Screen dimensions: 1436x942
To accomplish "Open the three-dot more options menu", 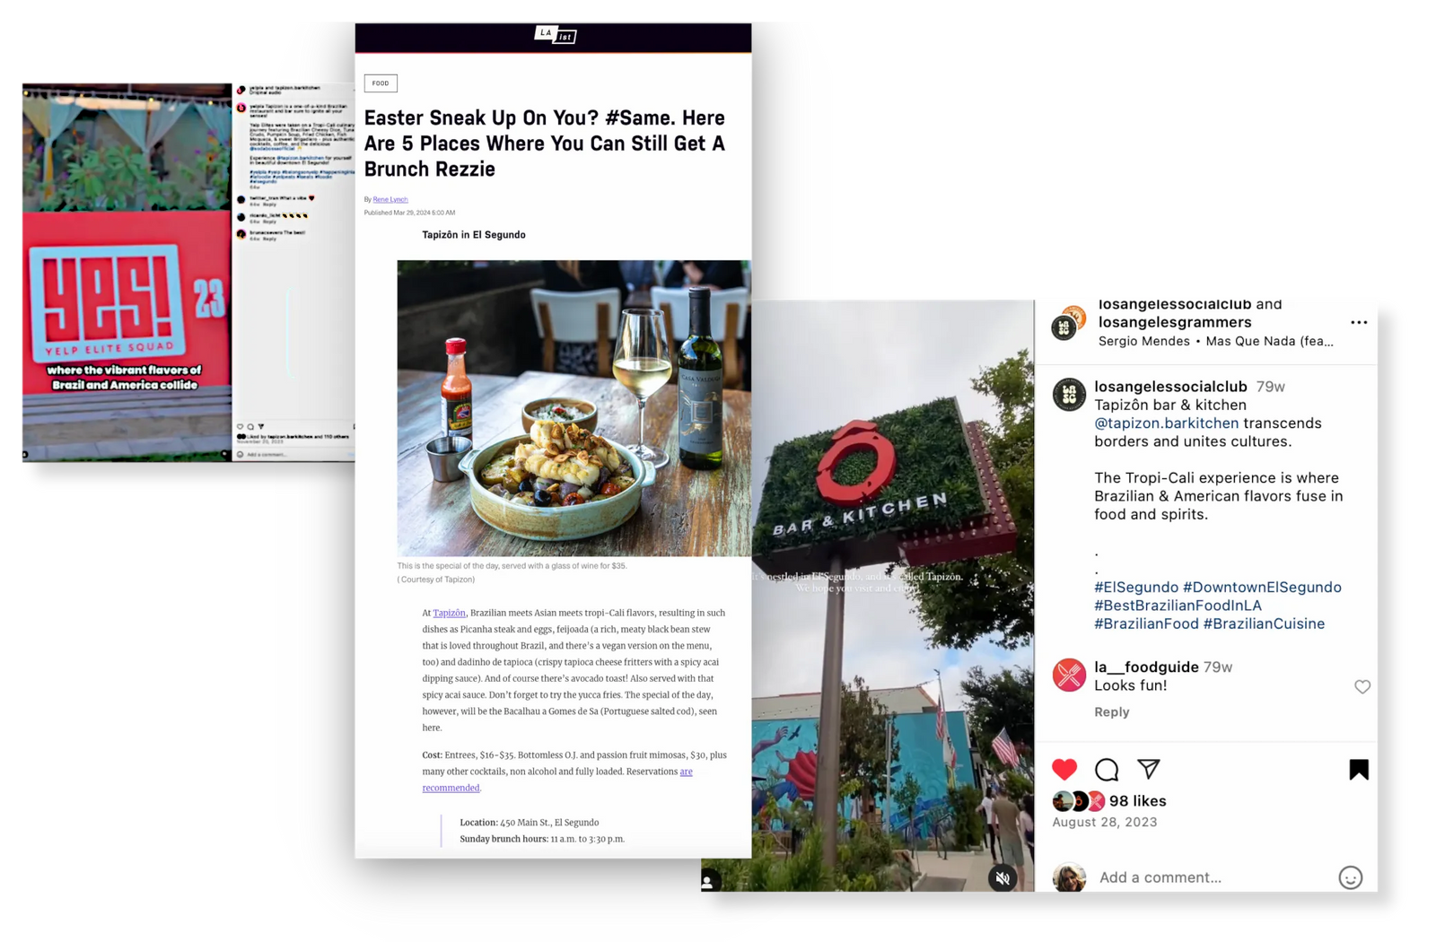I will 1359,322.
